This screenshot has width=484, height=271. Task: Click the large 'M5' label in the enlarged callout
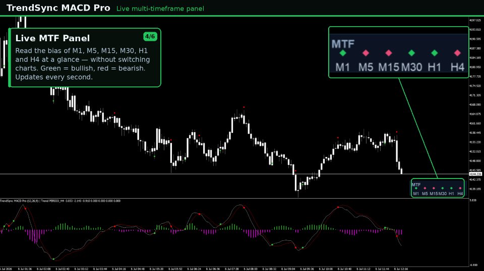point(366,67)
